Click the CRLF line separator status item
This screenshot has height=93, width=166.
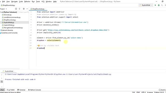pyautogui.click(x=138, y=92)
